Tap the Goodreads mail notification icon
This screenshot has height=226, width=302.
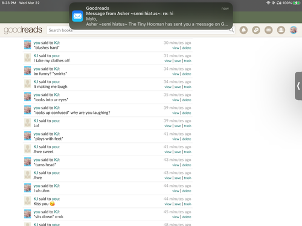coord(77,16)
